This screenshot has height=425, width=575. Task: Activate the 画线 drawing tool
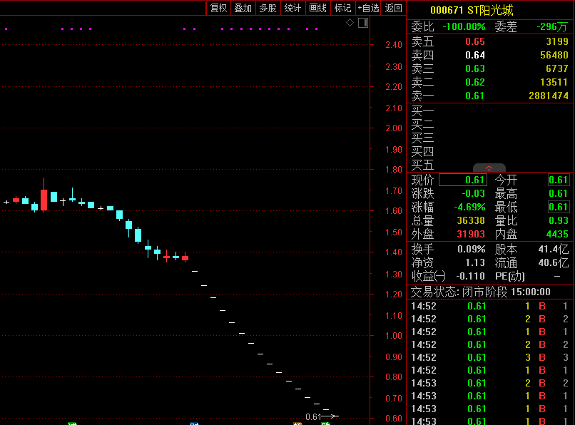tap(317, 8)
